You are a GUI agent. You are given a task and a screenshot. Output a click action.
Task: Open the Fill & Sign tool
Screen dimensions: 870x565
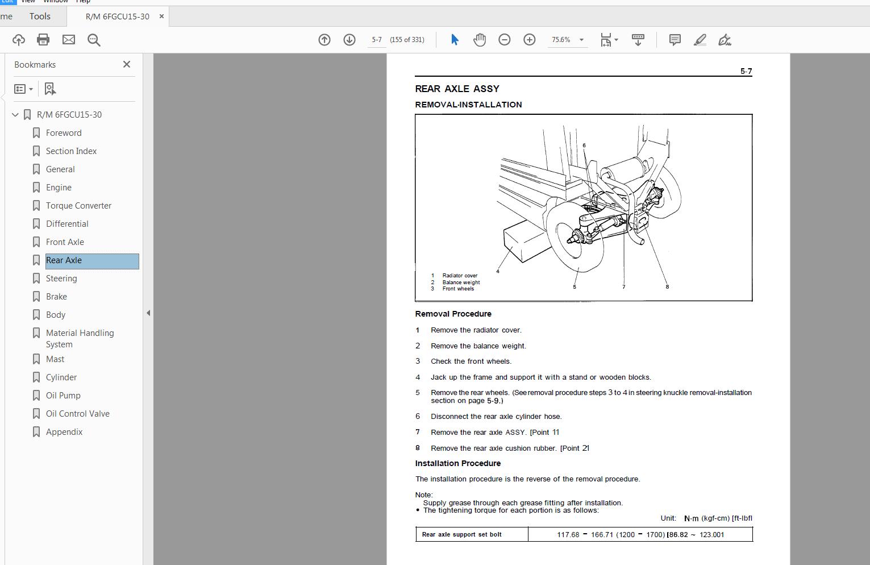pyautogui.click(x=724, y=40)
